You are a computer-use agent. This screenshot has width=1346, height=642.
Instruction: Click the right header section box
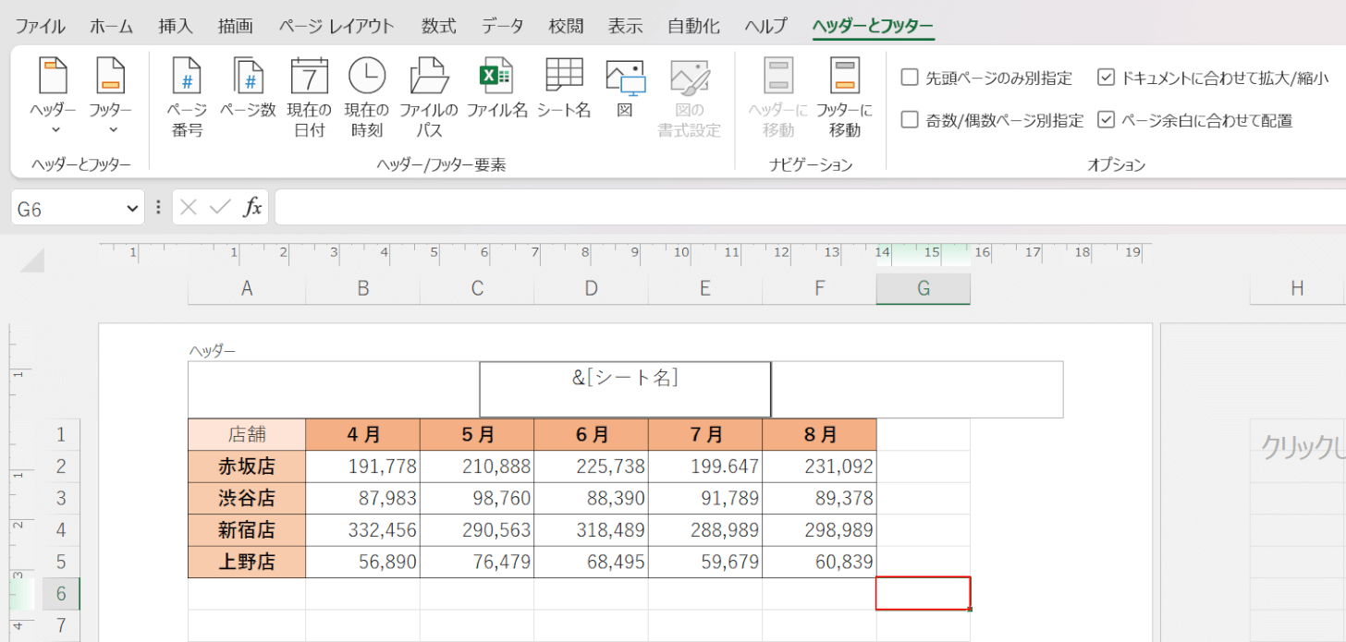pos(916,389)
